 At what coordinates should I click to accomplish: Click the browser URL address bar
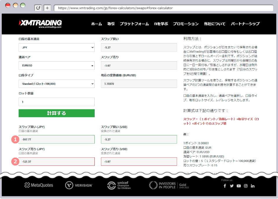pos(164,8)
